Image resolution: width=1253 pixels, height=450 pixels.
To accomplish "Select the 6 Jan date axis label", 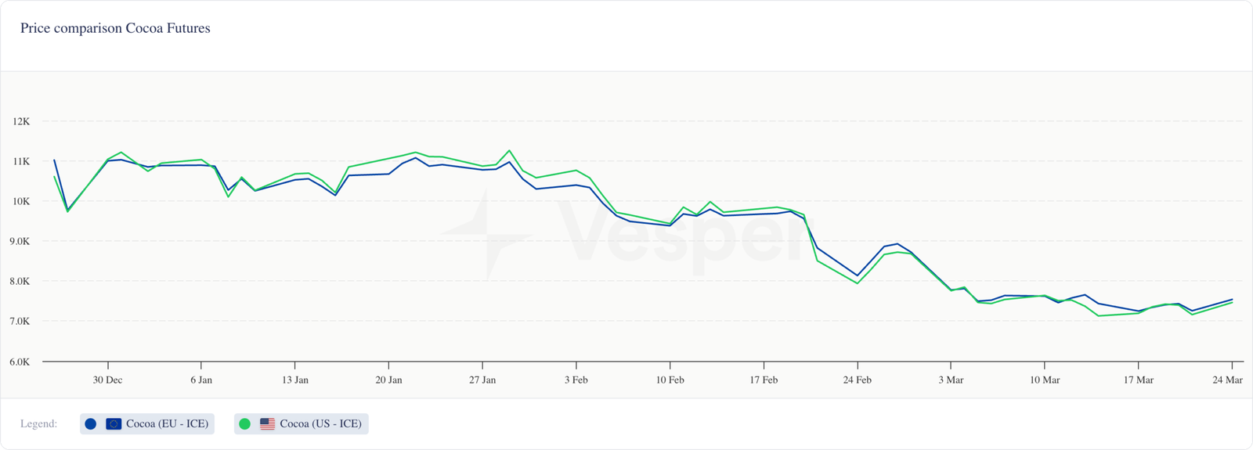I will [x=201, y=380].
